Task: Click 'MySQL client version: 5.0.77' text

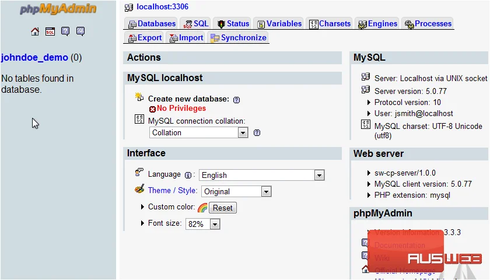Action: 423,184
